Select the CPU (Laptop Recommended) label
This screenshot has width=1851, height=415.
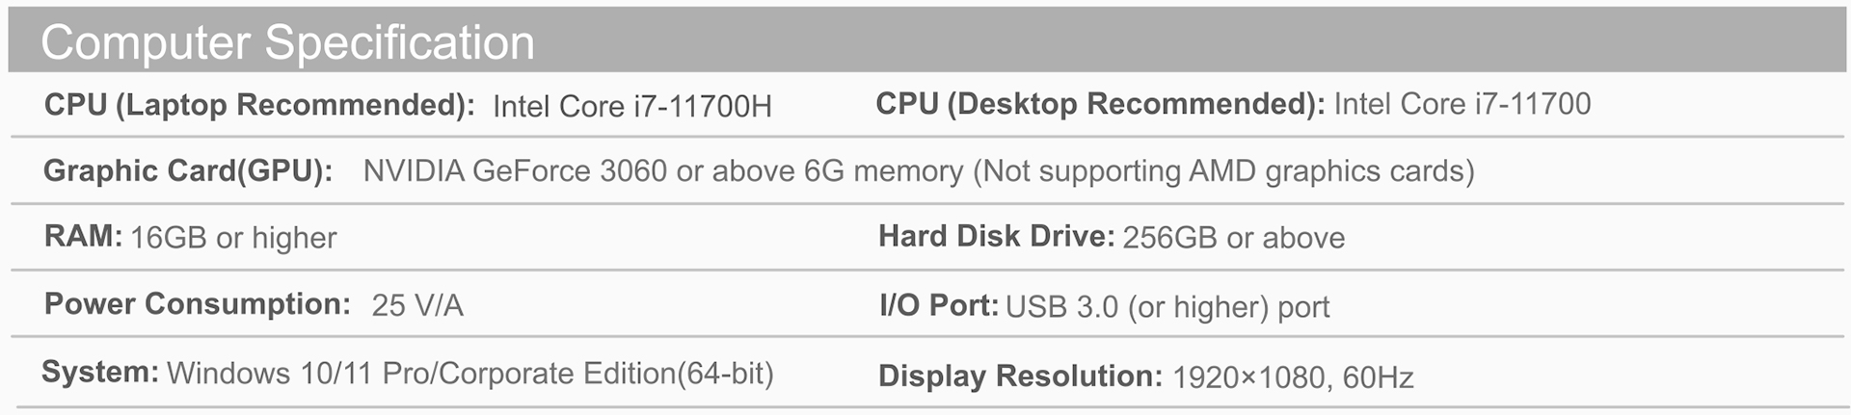(259, 105)
